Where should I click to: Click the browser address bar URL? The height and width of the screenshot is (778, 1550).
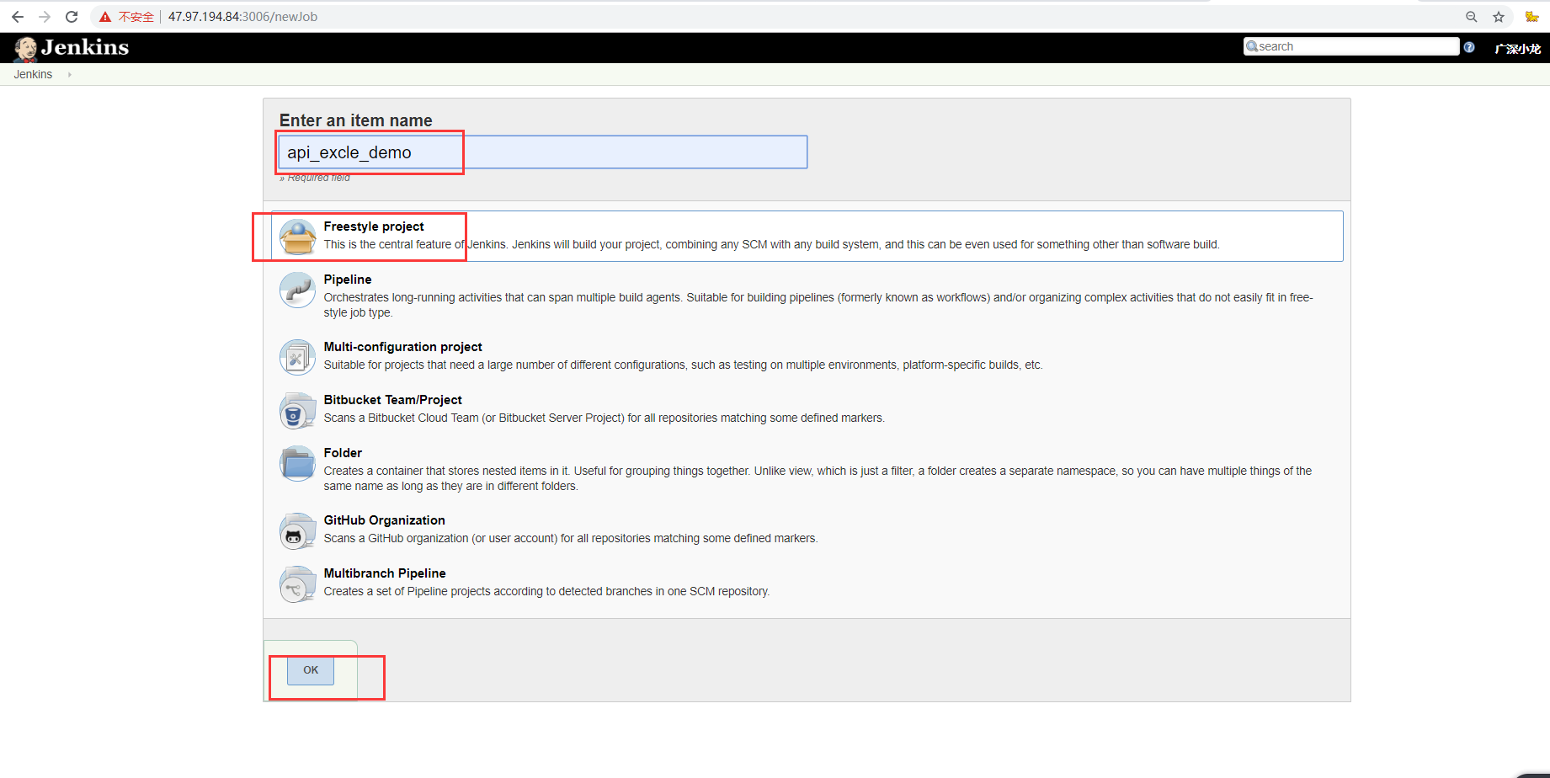tap(242, 17)
